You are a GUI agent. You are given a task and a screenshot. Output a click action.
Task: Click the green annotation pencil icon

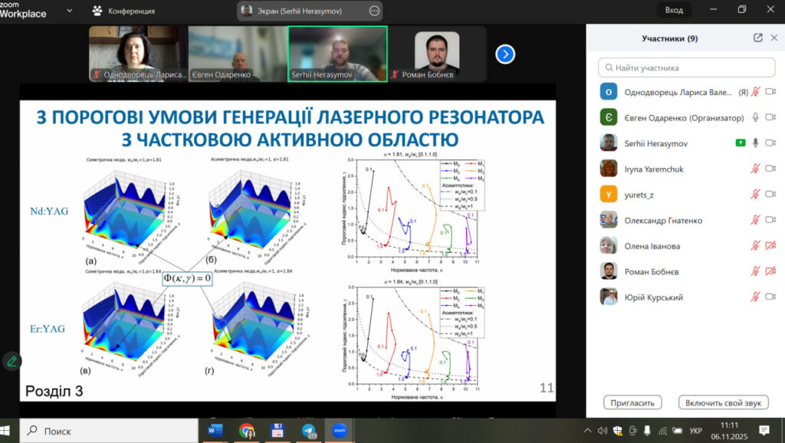(x=11, y=360)
